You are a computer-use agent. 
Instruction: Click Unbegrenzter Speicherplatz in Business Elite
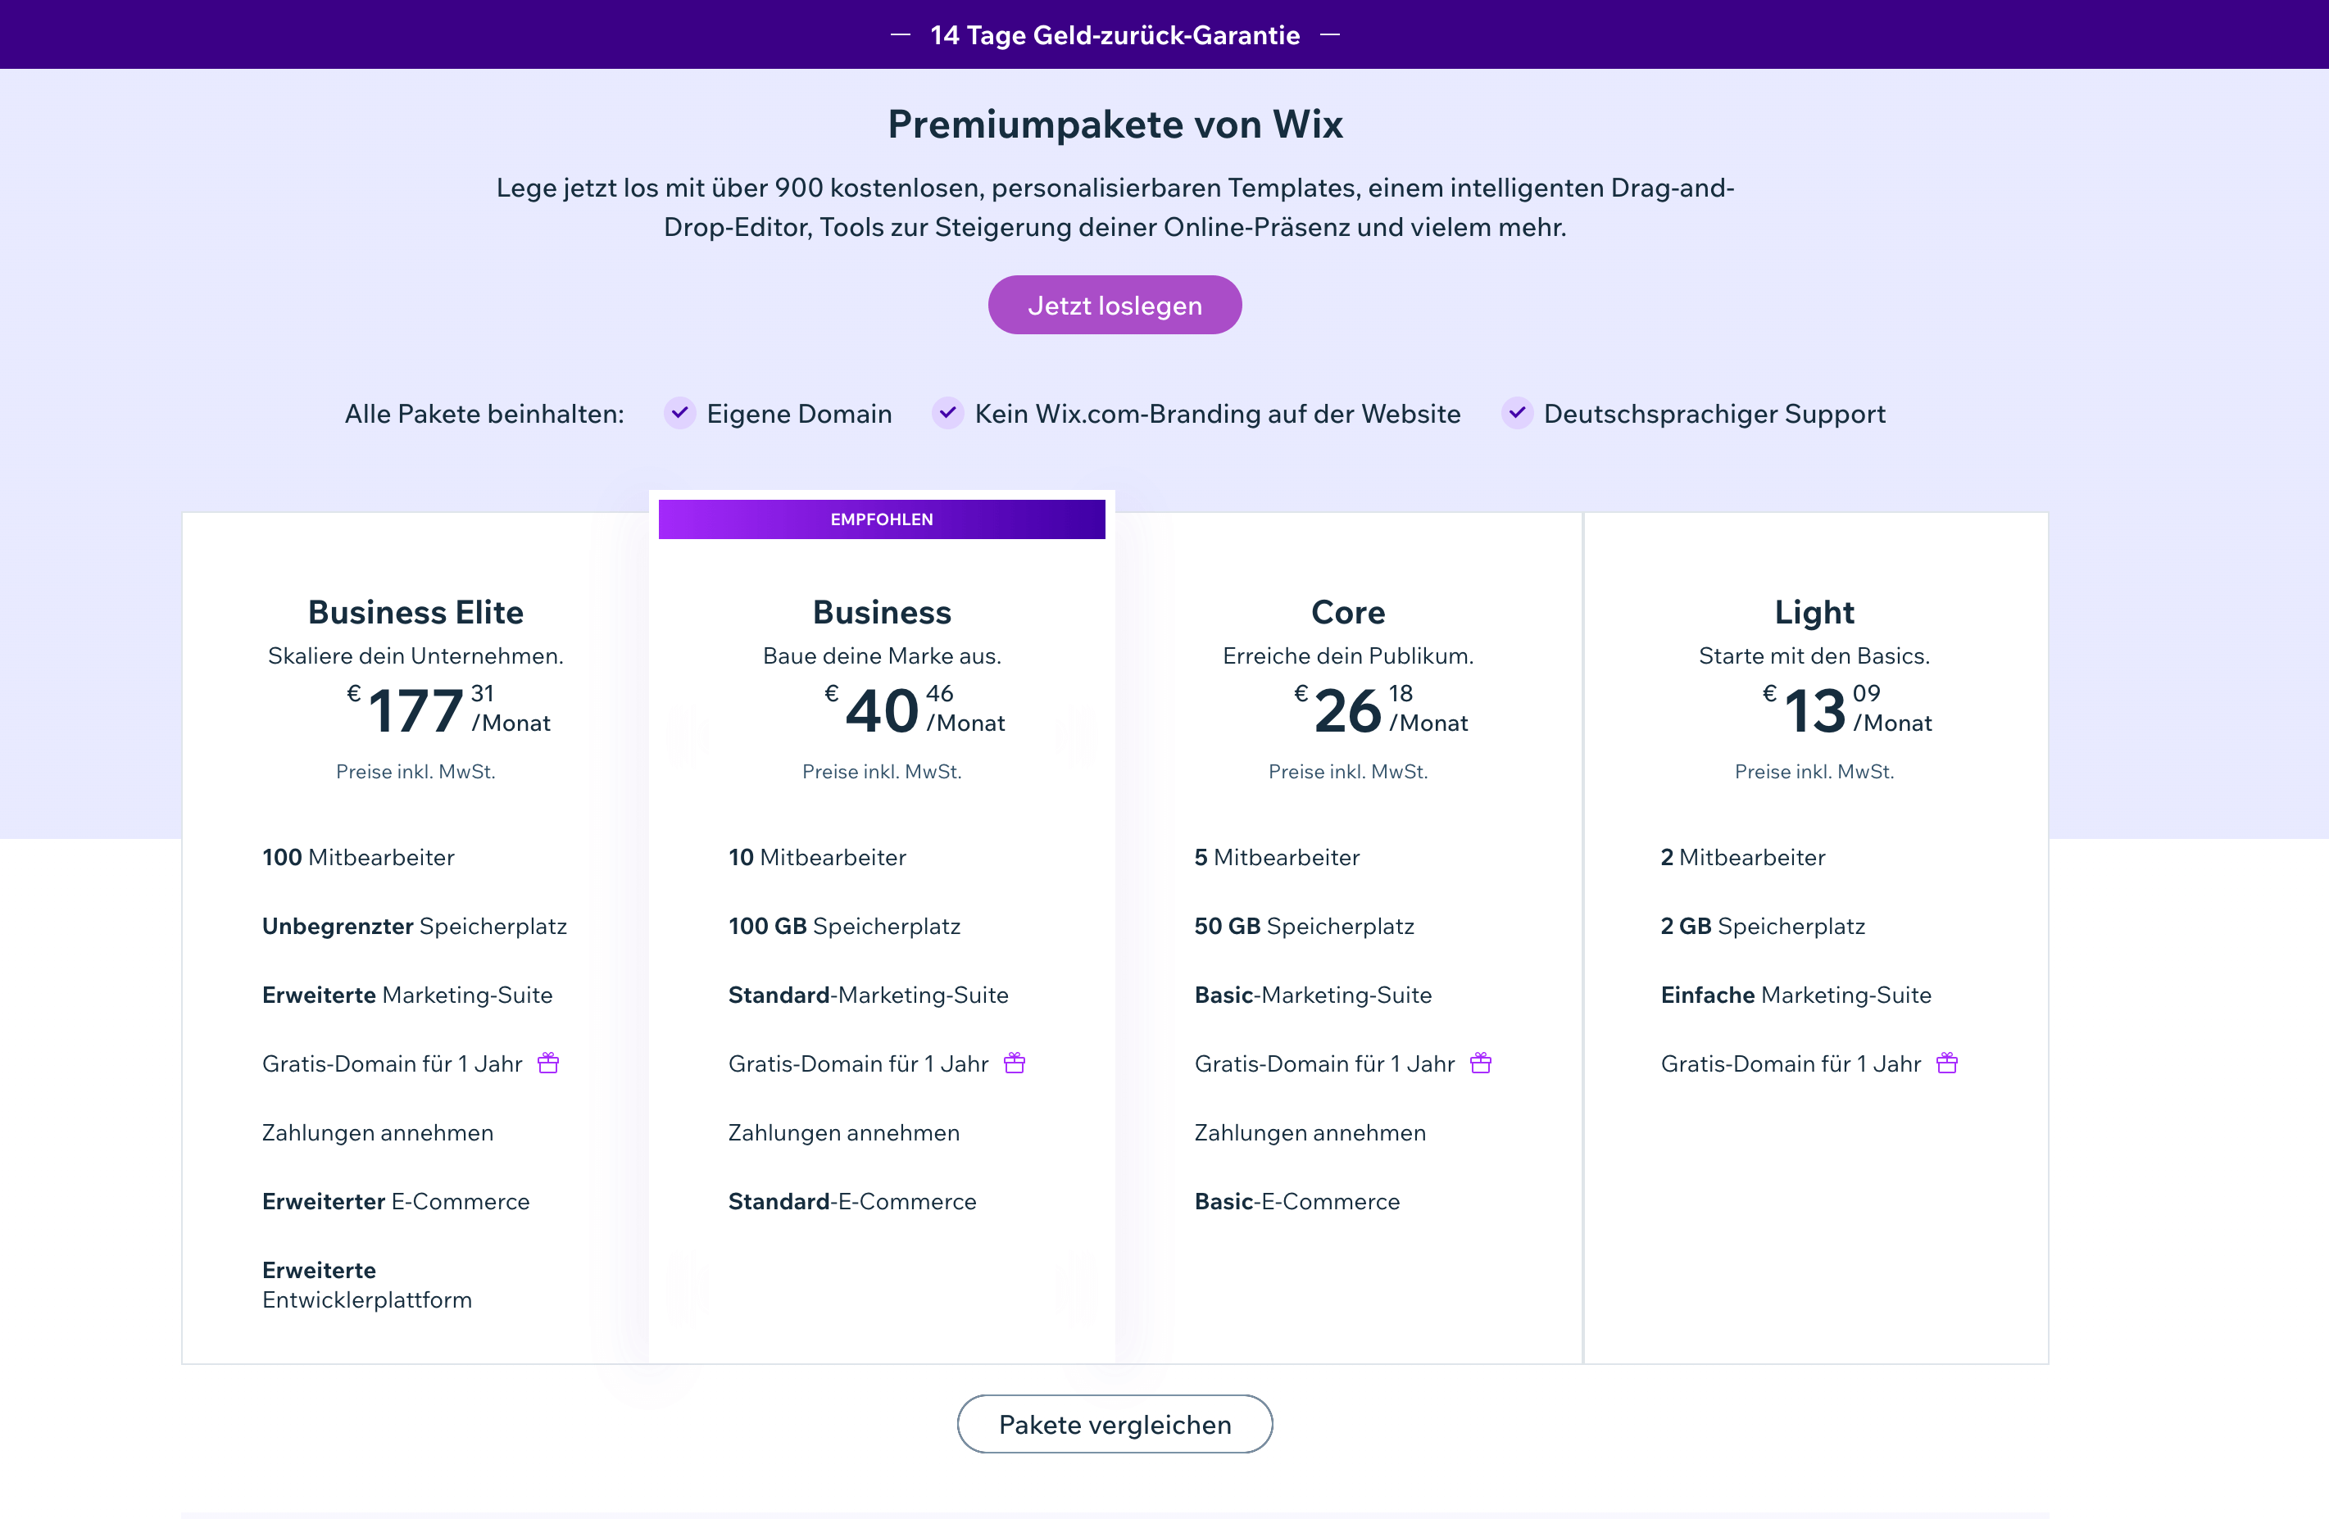(x=414, y=927)
